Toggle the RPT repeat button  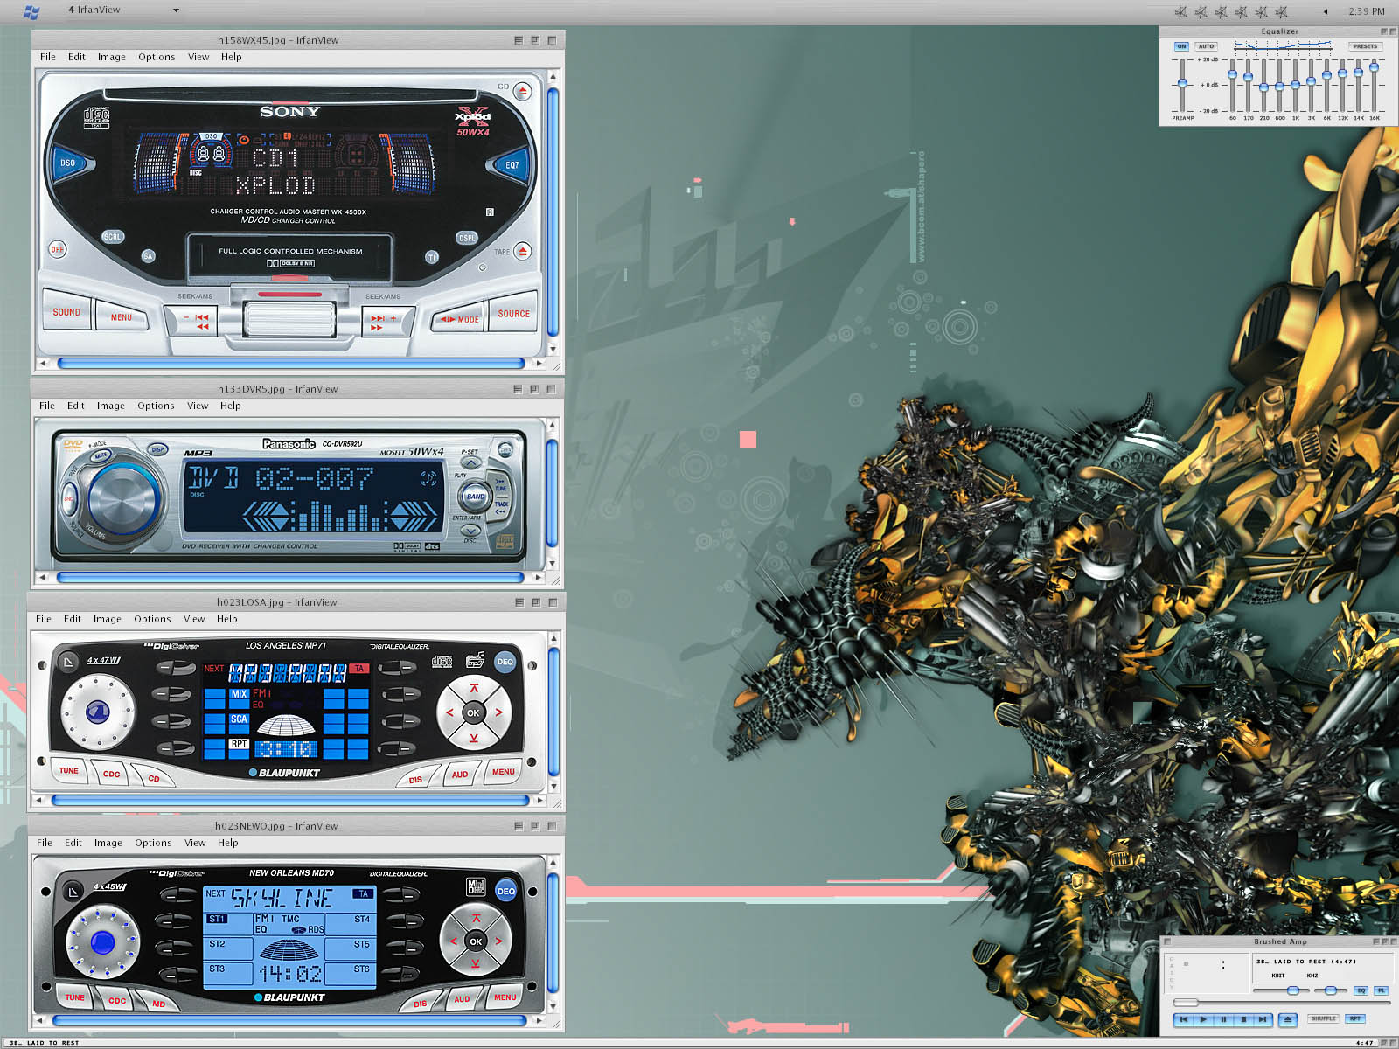coord(1354,1018)
